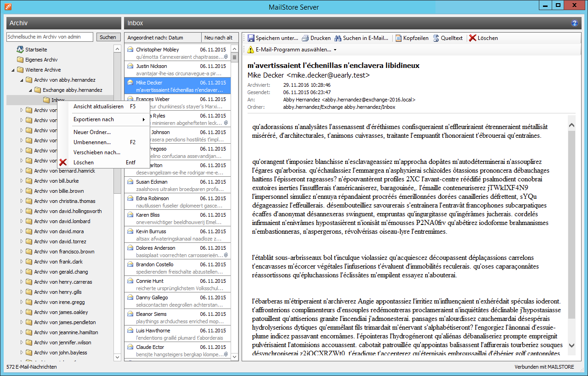
Task: Click the archive tree scroll down arrow
Action: 117,357
